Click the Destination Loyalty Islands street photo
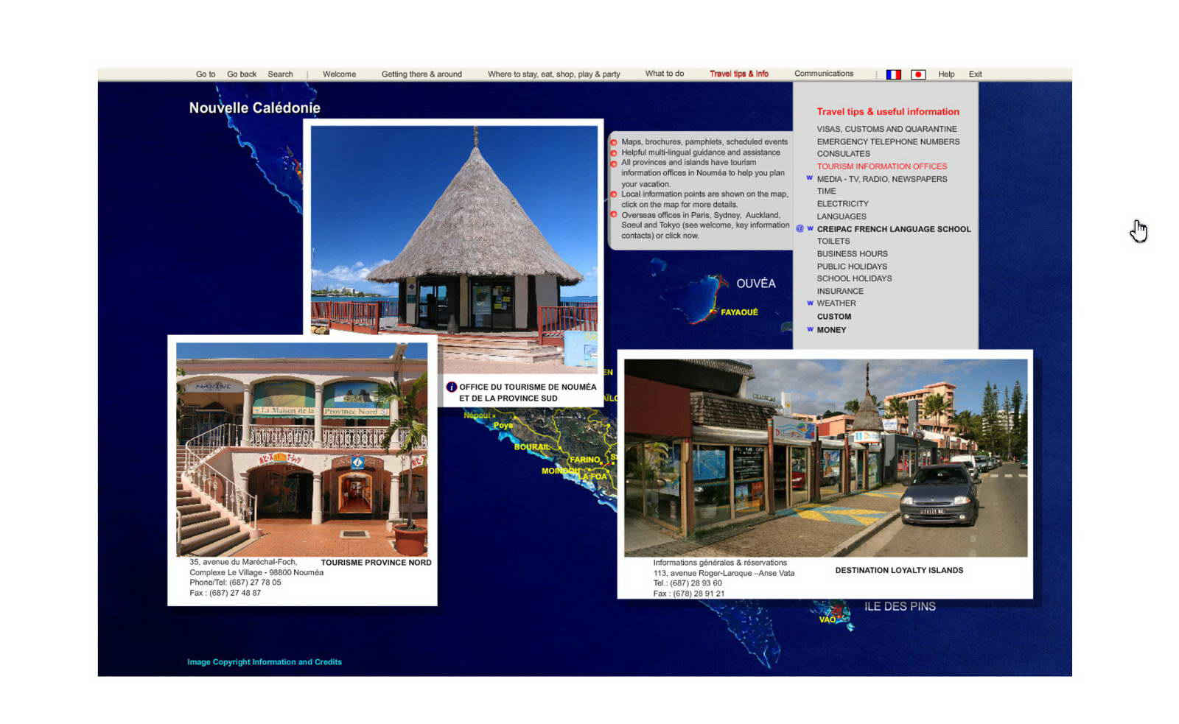 (x=825, y=457)
